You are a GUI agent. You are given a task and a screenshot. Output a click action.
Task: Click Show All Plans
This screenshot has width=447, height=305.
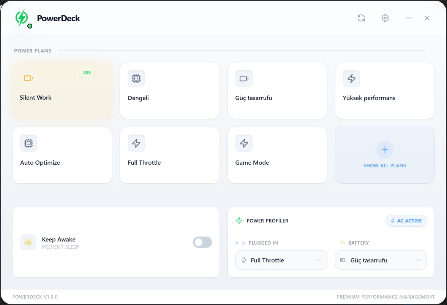(x=385, y=155)
